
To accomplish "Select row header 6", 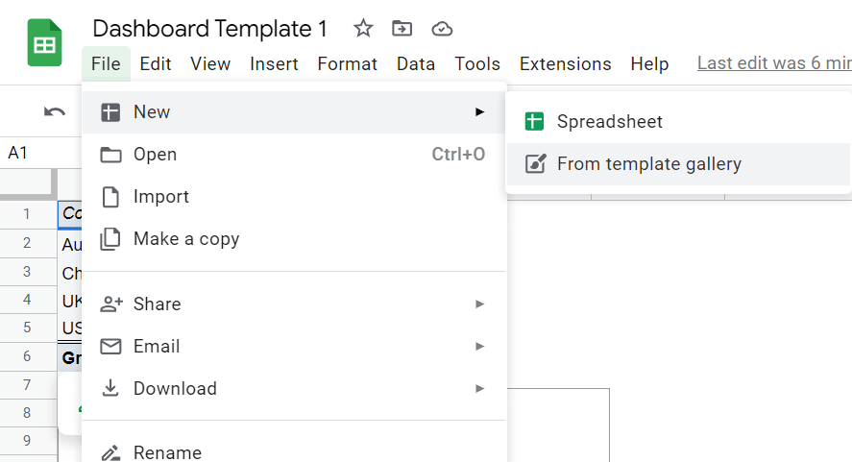I will pyautogui.click(x=27, y=356).
